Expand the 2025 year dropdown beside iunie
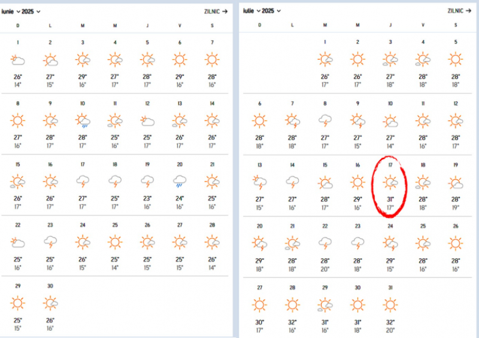The height and width of the screenshot is (338, 479). pyautogui.click(x=33, y=11)
